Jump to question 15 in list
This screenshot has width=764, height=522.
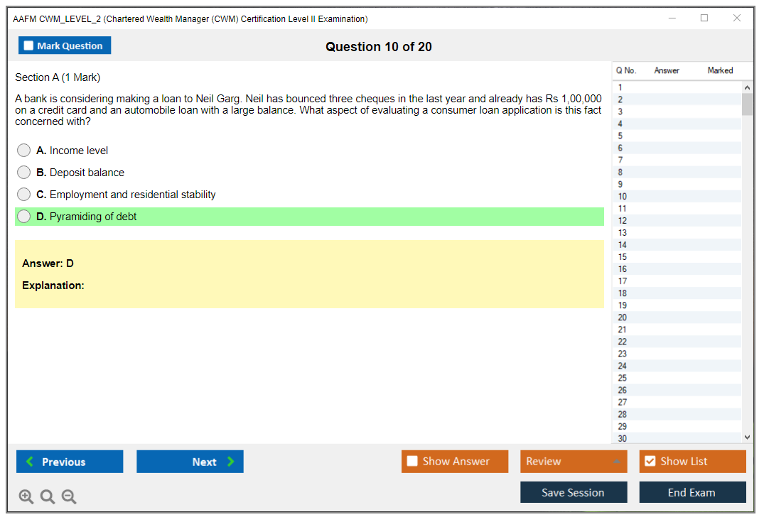[x=623, y=257]
